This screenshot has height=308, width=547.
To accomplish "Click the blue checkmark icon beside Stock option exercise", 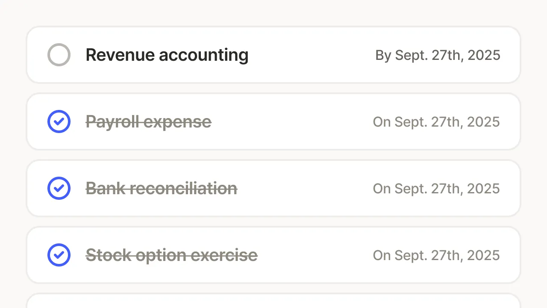I will coord(59,255).
